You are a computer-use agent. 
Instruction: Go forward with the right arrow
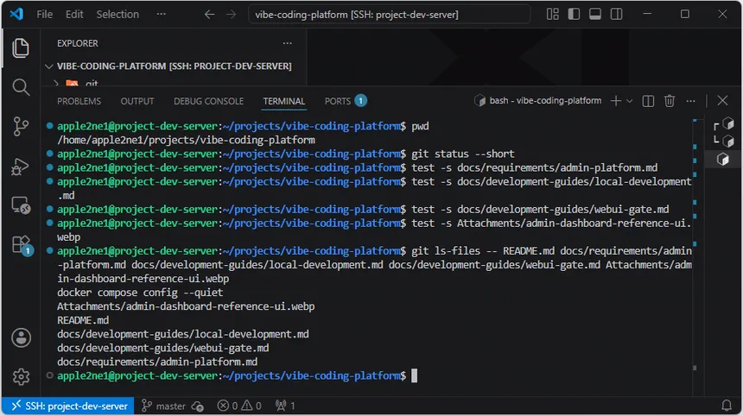pyautogui.click(x=231, y=15)
